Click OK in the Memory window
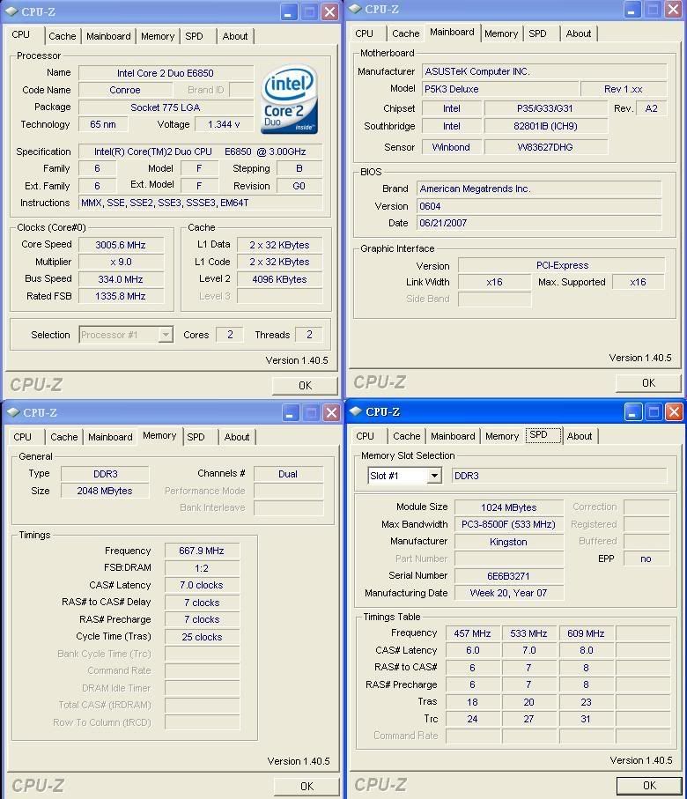 (307, 787)
